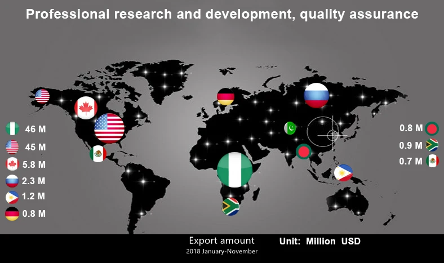Select the Pakistan flag on the map
444x263 pixels.
click(x=290, y=128)
